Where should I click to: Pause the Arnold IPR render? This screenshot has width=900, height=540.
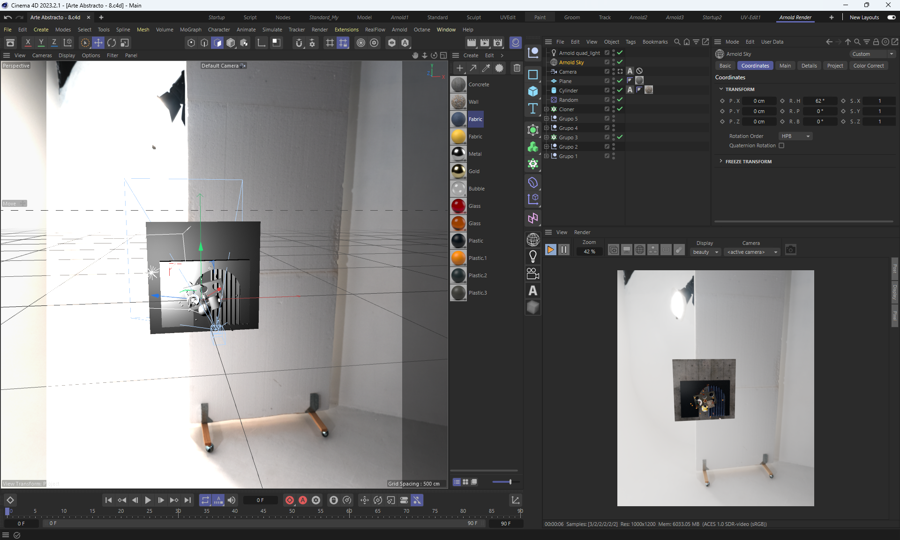pyautogui.click(x=564, y=250)
